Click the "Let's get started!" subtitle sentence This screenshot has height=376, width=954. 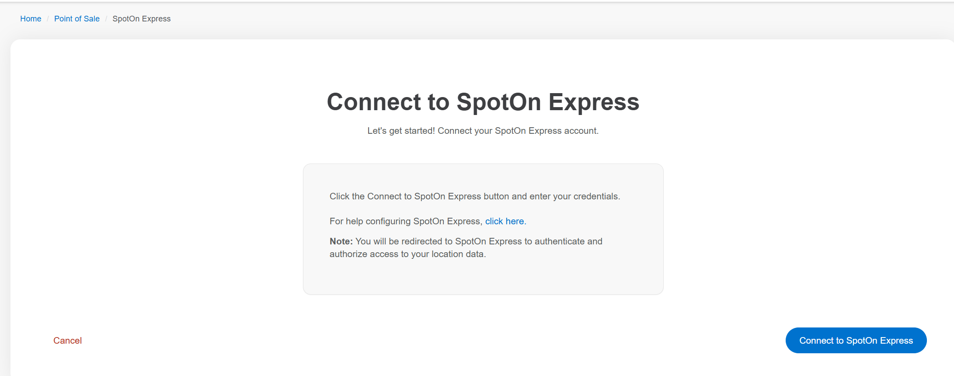pos(401,131)
